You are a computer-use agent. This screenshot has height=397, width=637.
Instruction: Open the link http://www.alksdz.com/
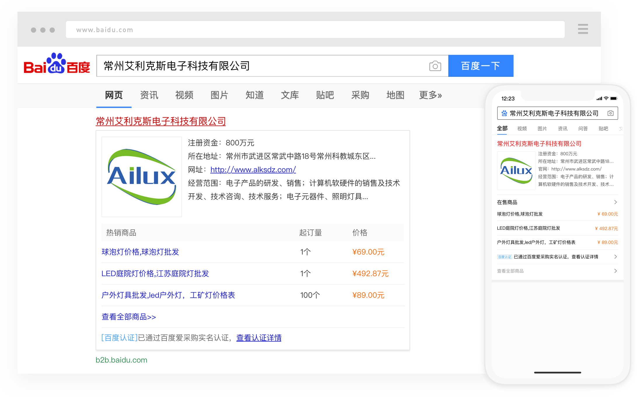click(253, 170)
